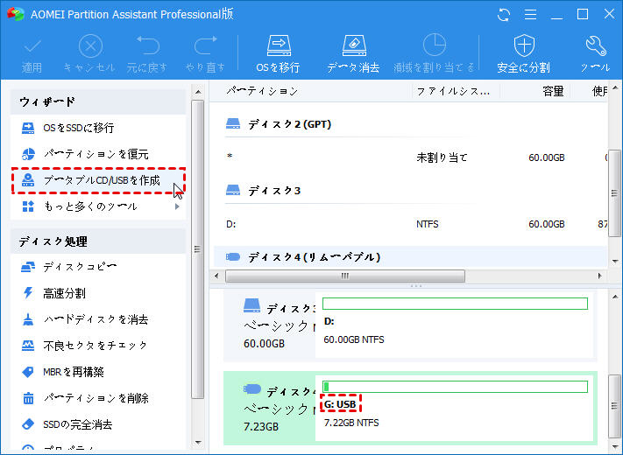Viewport: 623px width, 455px height.
Task: Click the もっと多くのツール grid icon
Action: pos(28,206)
